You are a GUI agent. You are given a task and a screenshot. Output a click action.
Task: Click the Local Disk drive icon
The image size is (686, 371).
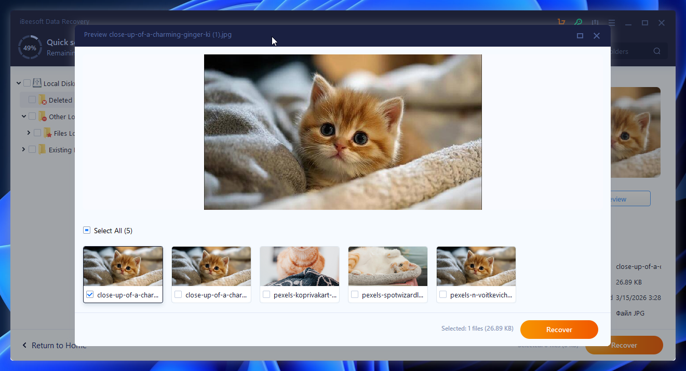37,83
